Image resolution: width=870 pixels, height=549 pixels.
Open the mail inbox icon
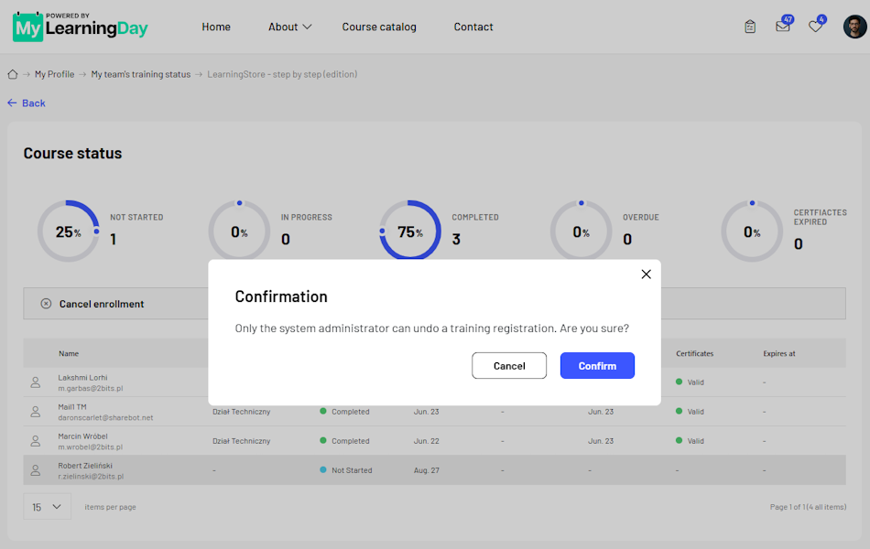point(783,26)
